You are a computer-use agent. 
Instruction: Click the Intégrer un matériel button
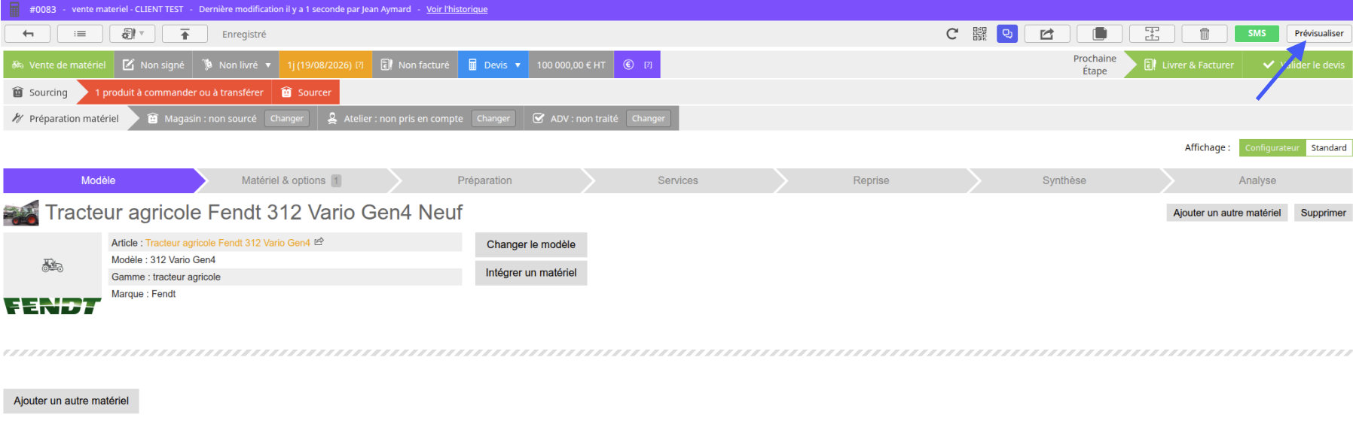[x=531, y=273]
